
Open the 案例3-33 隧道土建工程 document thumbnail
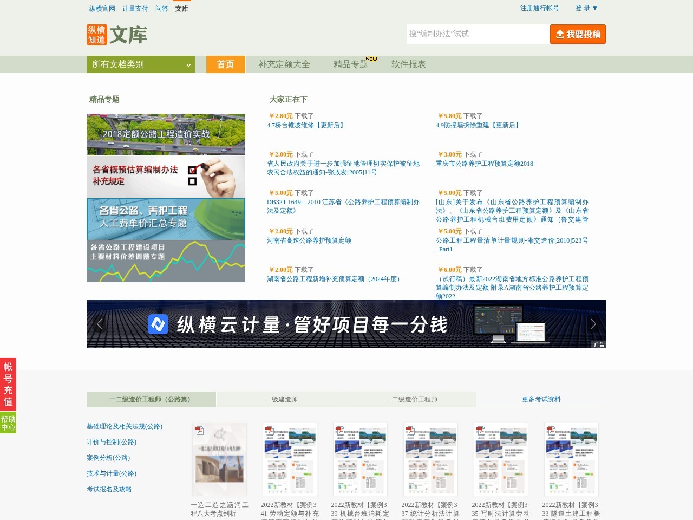pos(571,459)
